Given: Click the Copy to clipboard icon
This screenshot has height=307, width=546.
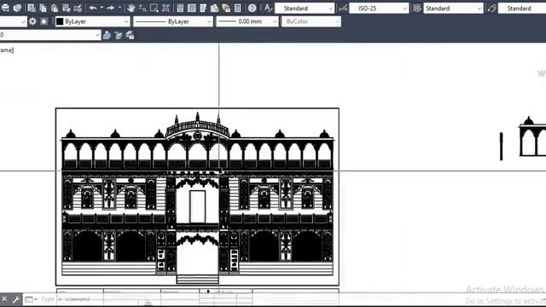Looking at the screenshot, I should click(x=44, y=8).
